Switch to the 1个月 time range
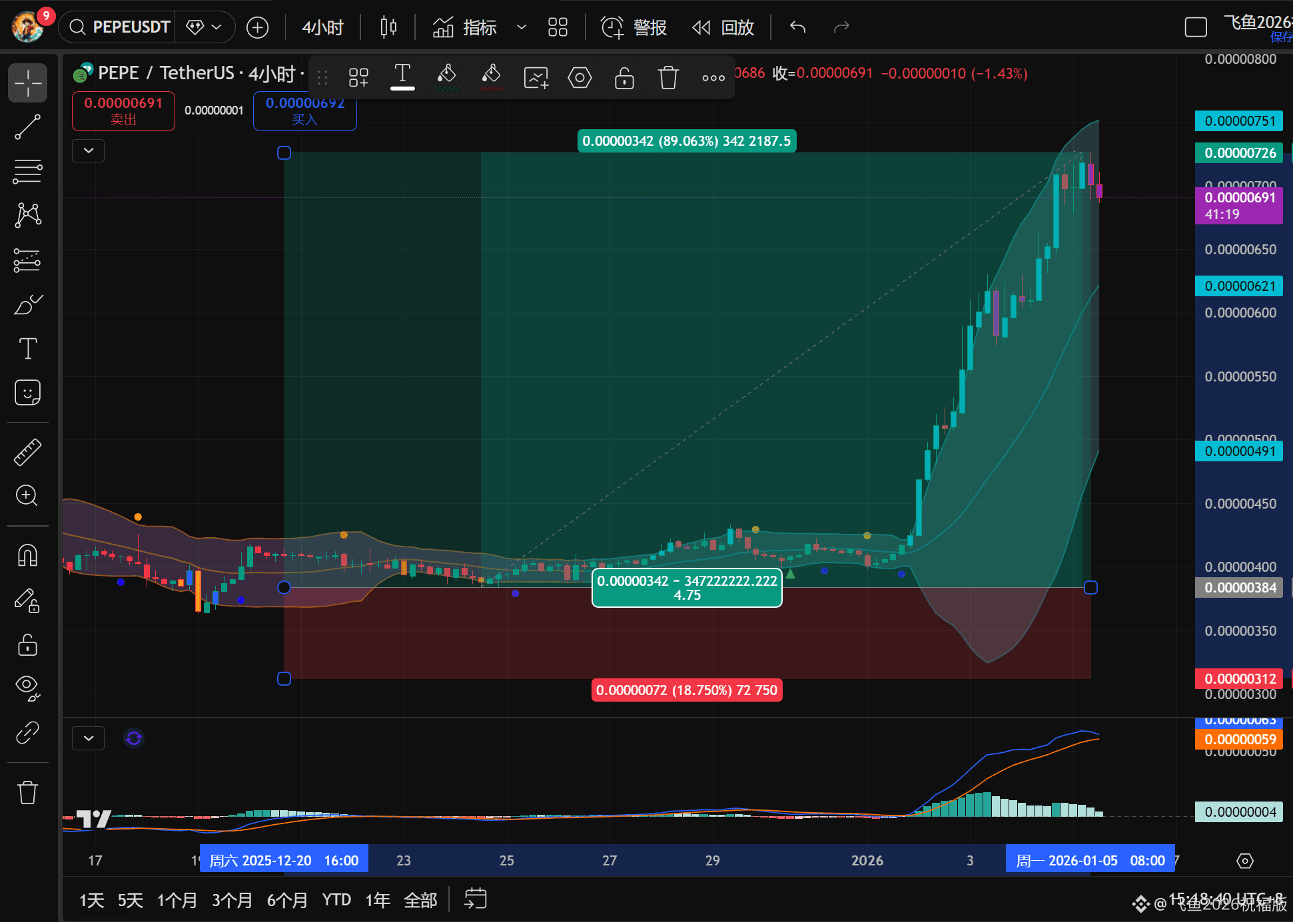This screenshot has width=1293, height=922. point(177,900)
